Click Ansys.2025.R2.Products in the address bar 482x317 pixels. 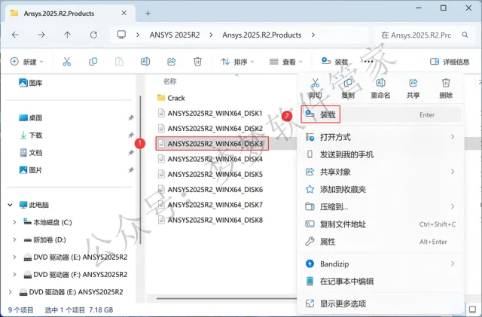[x=262, y=35]
